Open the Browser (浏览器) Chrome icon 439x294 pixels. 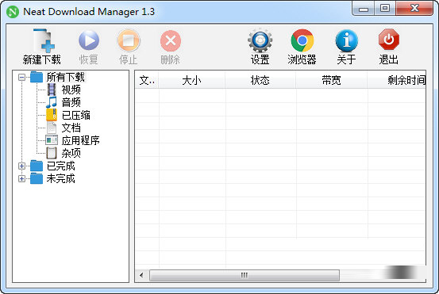[302, 40]
